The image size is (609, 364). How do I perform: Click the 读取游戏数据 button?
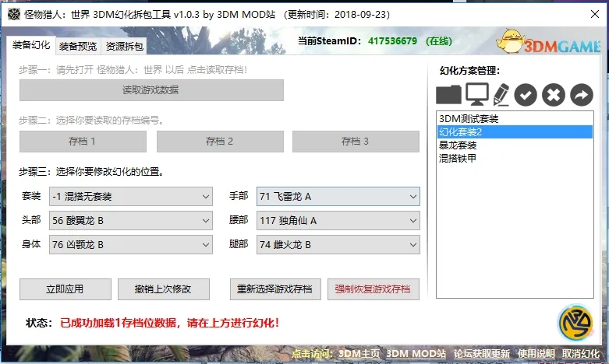[151, 90]
